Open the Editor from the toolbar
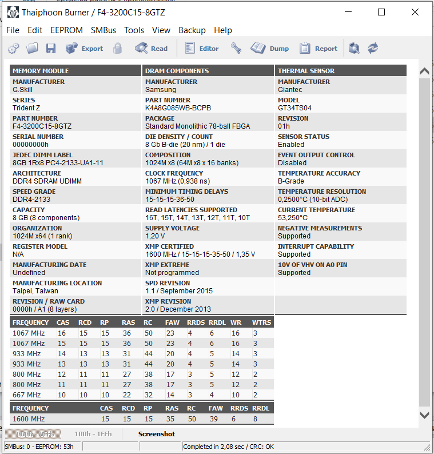434x454 pixels. coord(202,49)
